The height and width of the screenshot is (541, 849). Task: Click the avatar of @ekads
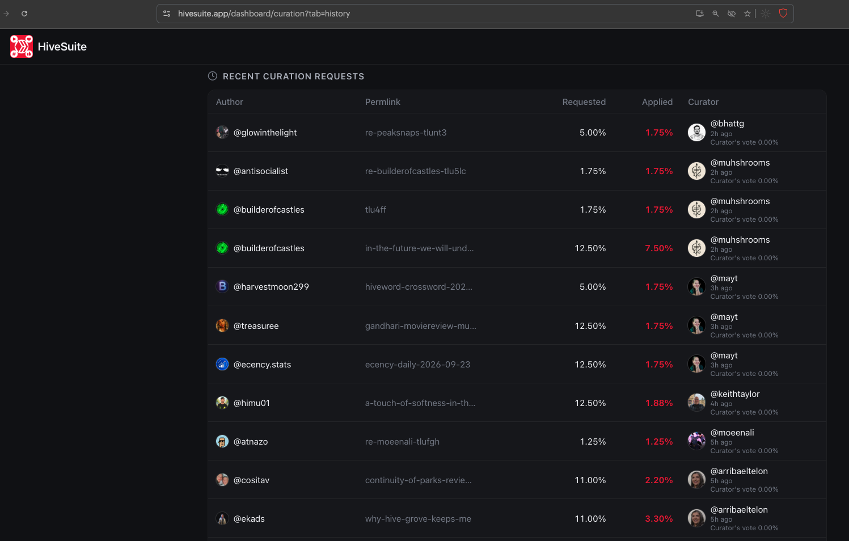coord(222,518)
